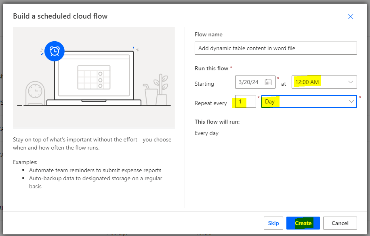The width and height of the screenshot is (370, 236).
Task: Click the 'Every day' schedule summary text
Action: click(x=206, y=133)
